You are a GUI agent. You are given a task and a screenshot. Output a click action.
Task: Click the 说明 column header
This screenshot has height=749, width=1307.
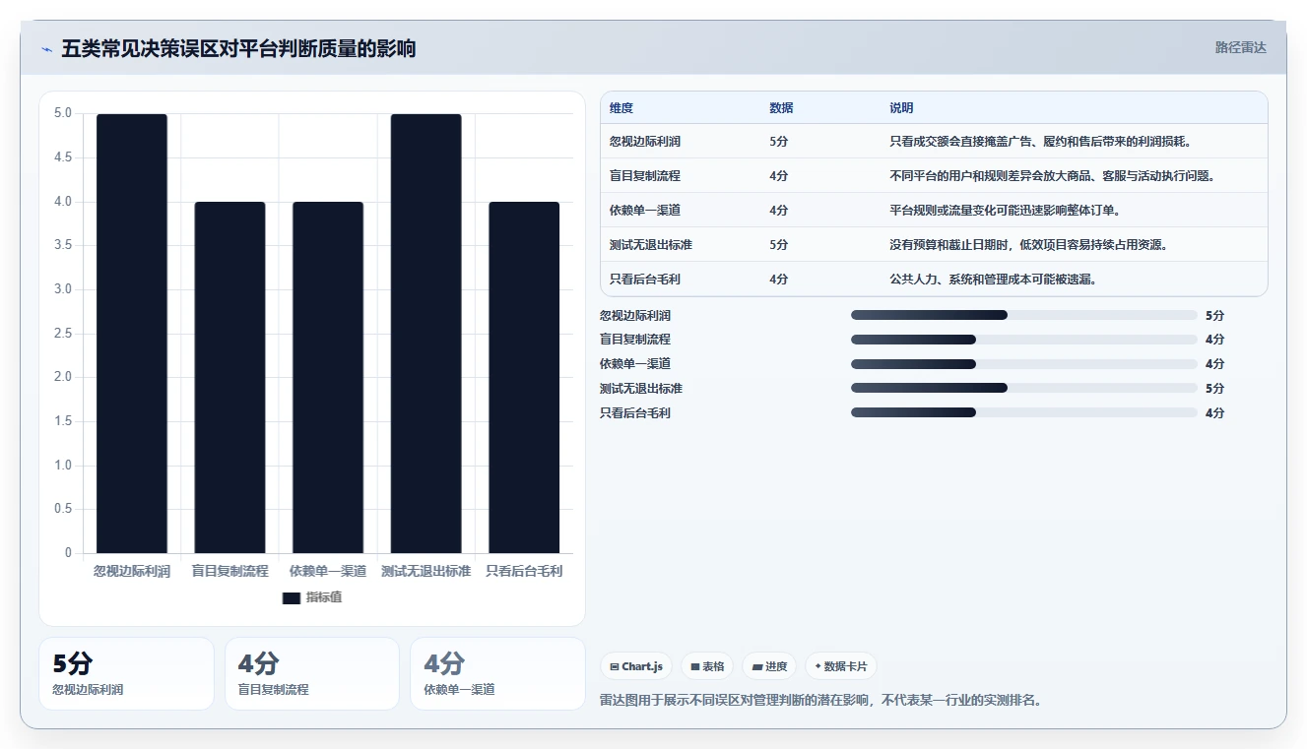click(901, 108)
